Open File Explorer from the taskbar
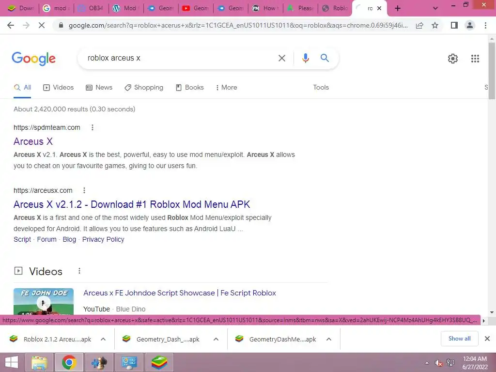The height and width of the screenshot is (372, 496). tap(39, 362)
